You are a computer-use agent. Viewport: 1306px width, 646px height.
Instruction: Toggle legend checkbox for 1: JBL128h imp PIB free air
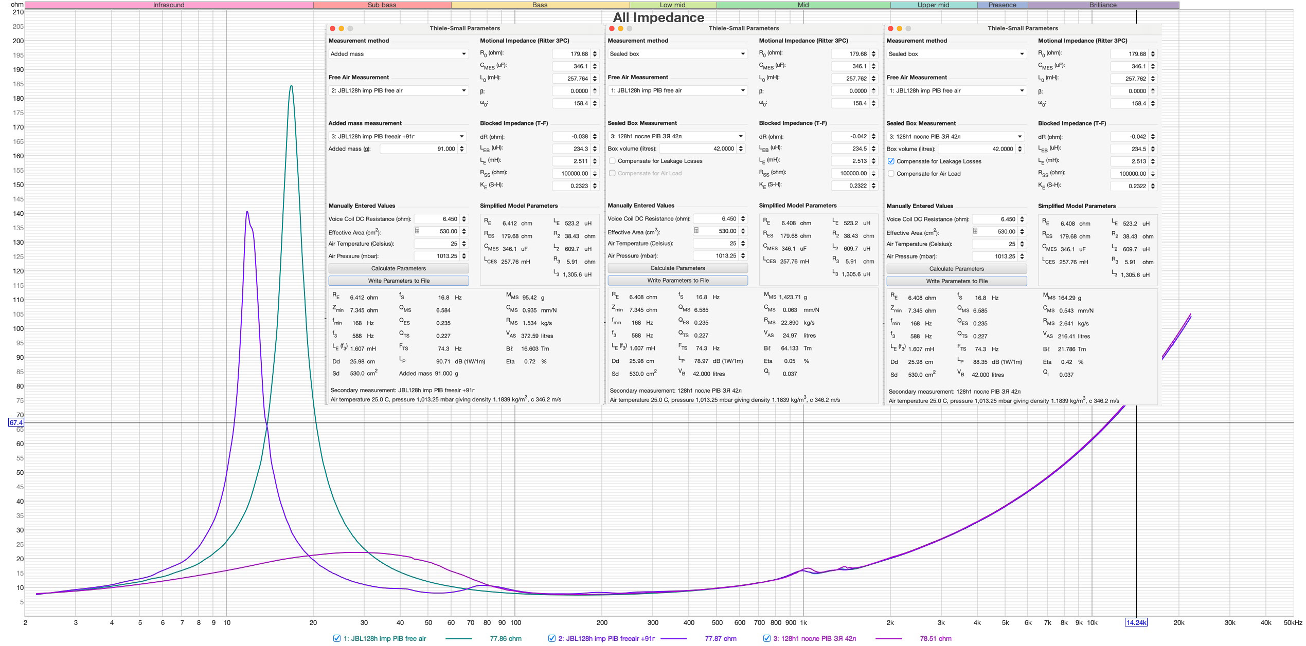point(337,638)
